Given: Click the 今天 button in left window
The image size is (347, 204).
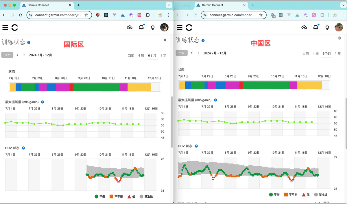Looking at the screenshot, I should 7,55.
